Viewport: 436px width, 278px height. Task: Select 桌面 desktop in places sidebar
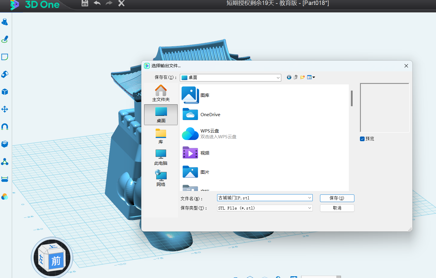[161, 115]
